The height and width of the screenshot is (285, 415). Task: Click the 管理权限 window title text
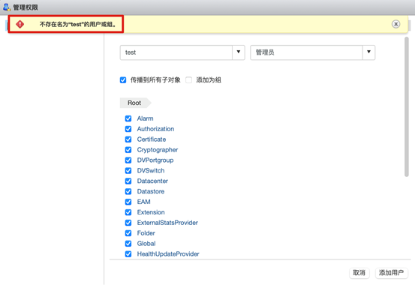[x=26, y=7]
